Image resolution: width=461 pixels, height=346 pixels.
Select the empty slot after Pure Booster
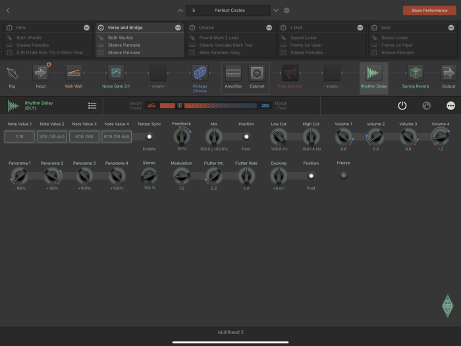pos(332,73)
